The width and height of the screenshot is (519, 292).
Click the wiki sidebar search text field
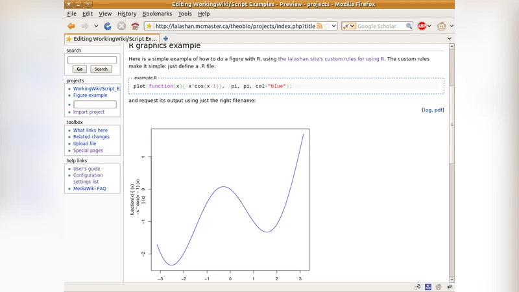tap(92, 60)
